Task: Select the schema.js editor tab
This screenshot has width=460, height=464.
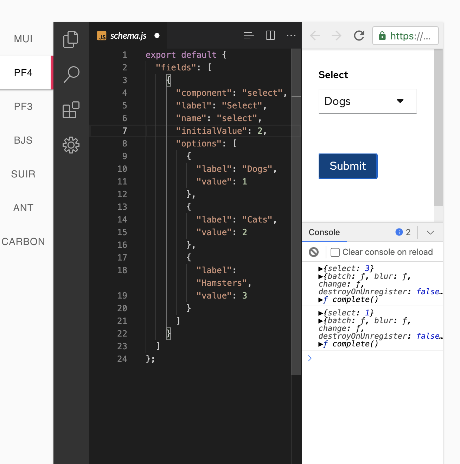Action: [128, 35]
